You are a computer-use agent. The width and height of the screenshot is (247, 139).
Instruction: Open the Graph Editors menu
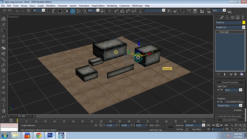(x=98, y=6)
